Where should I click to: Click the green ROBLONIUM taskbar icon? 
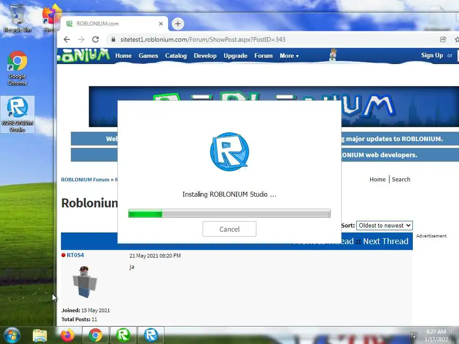[x=123, y=335]
